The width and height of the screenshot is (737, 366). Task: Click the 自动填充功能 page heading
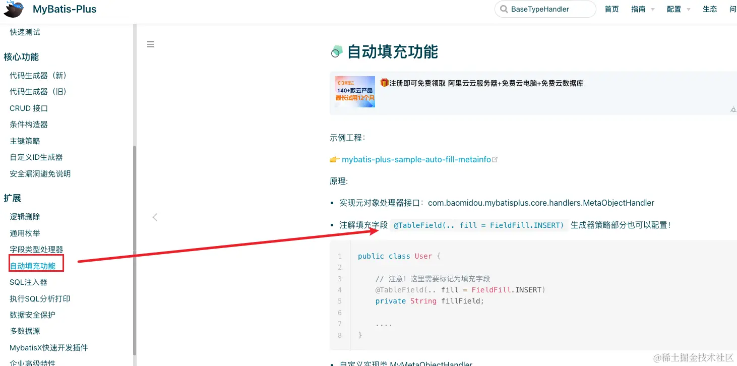tap(393, 51)
